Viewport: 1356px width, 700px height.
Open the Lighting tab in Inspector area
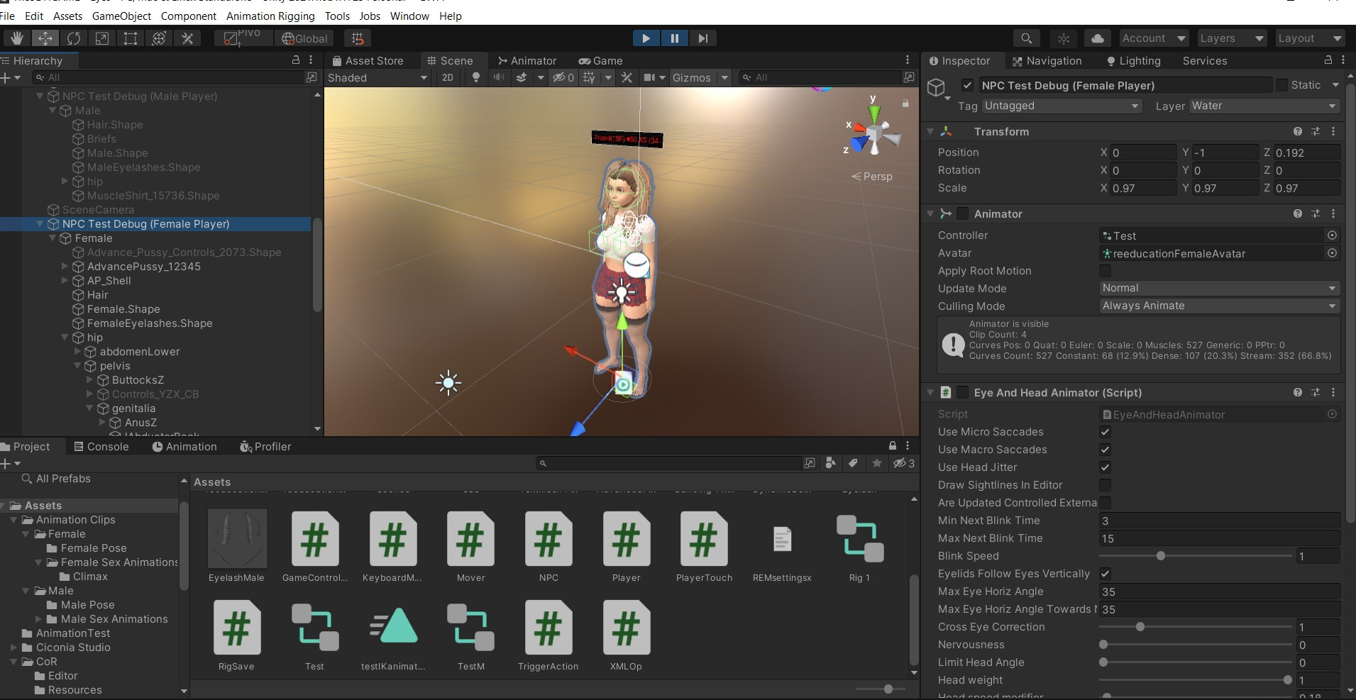(x=1133, y=61)
